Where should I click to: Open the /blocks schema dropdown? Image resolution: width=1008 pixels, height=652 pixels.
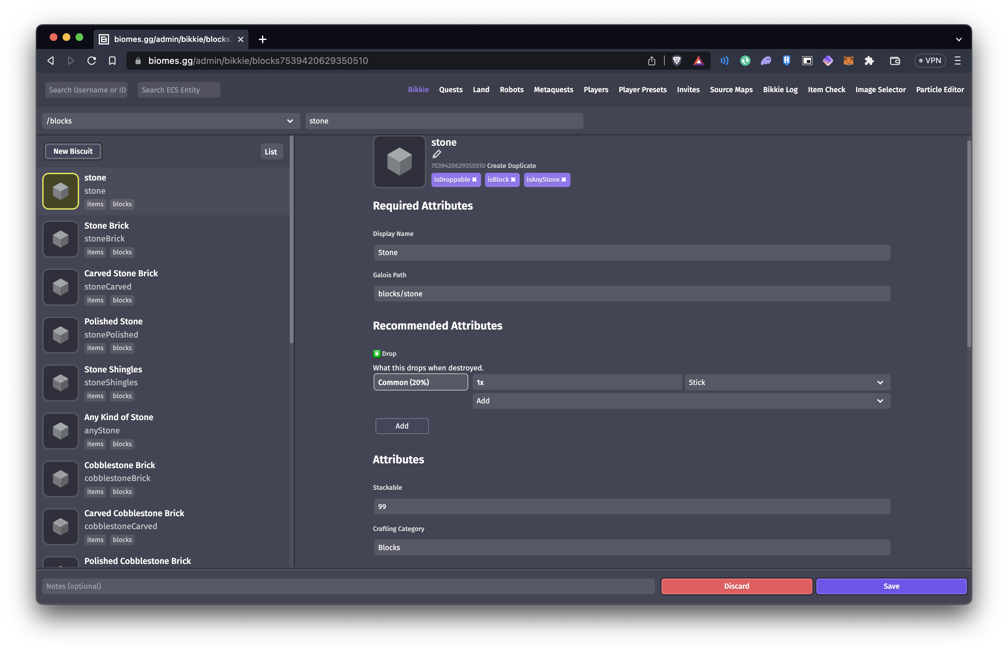pos(171,121)
